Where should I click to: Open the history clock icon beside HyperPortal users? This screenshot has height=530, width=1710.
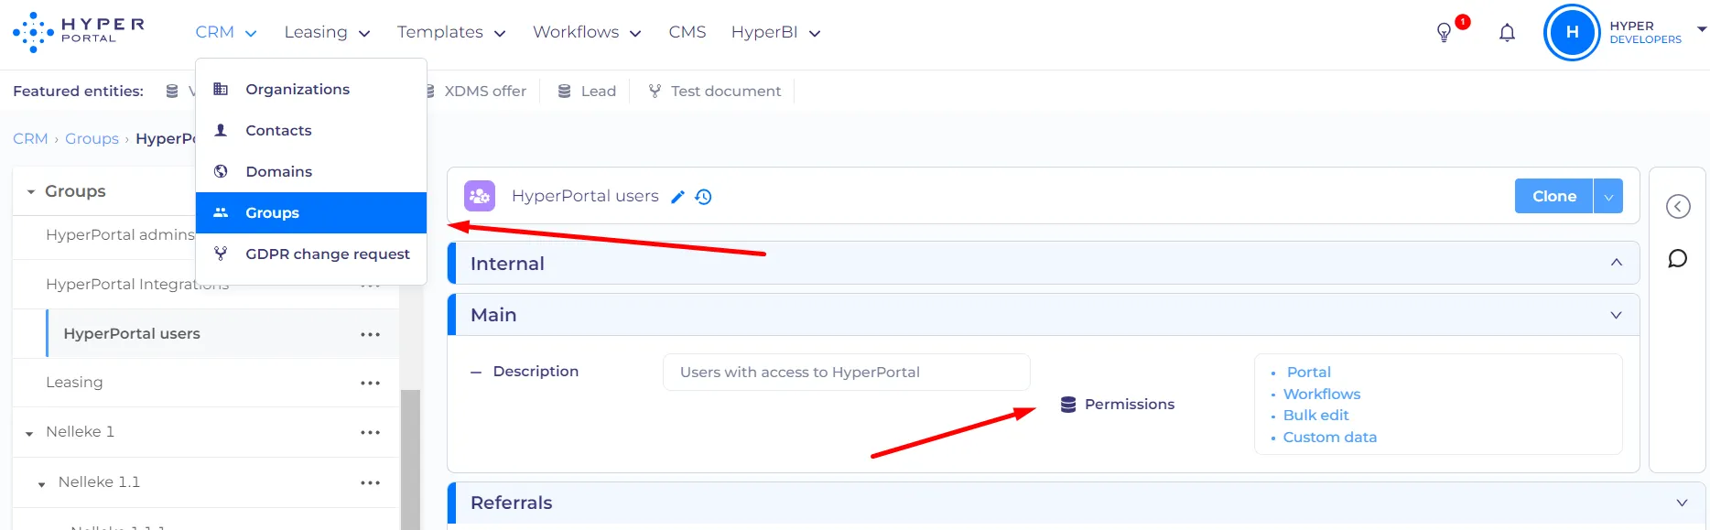click(703, 197)
